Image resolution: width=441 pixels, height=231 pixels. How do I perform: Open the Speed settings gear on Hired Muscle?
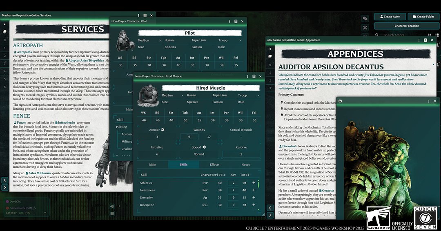(x=204, y=147)
